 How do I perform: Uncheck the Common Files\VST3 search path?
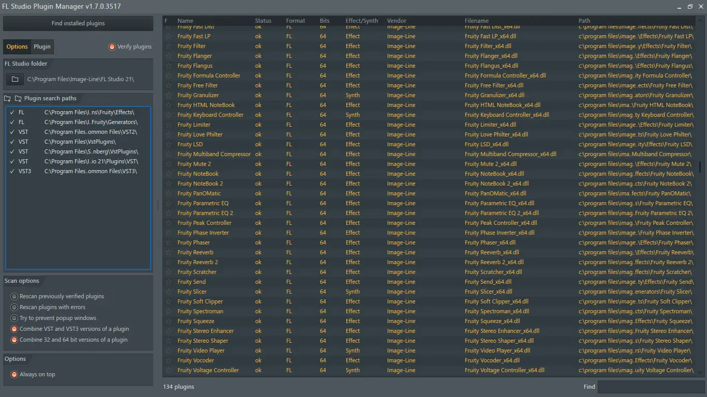coord(12,171)
